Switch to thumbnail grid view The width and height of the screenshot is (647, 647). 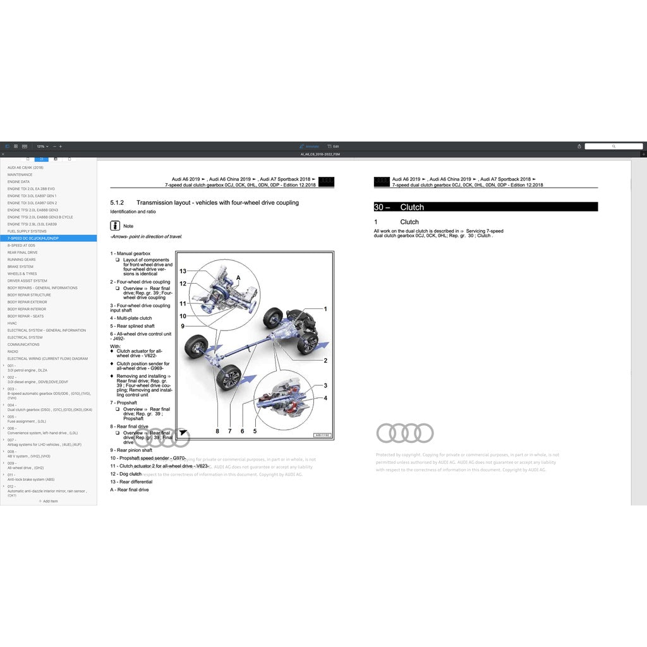tap(16, 146)
